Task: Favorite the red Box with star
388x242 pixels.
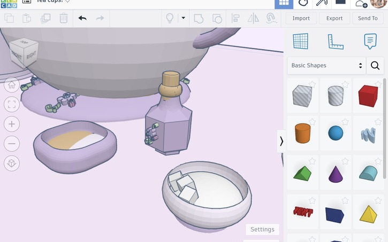Action: tap(378, 84)
